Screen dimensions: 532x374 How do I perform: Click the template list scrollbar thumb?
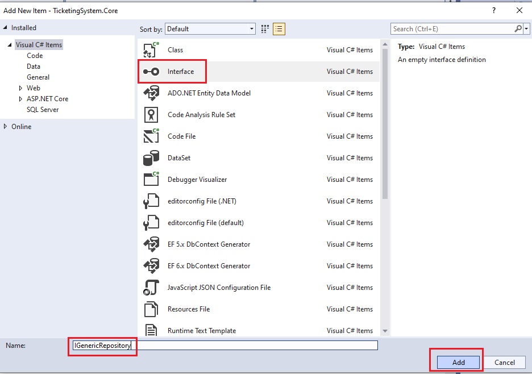[x=385, y=124]
